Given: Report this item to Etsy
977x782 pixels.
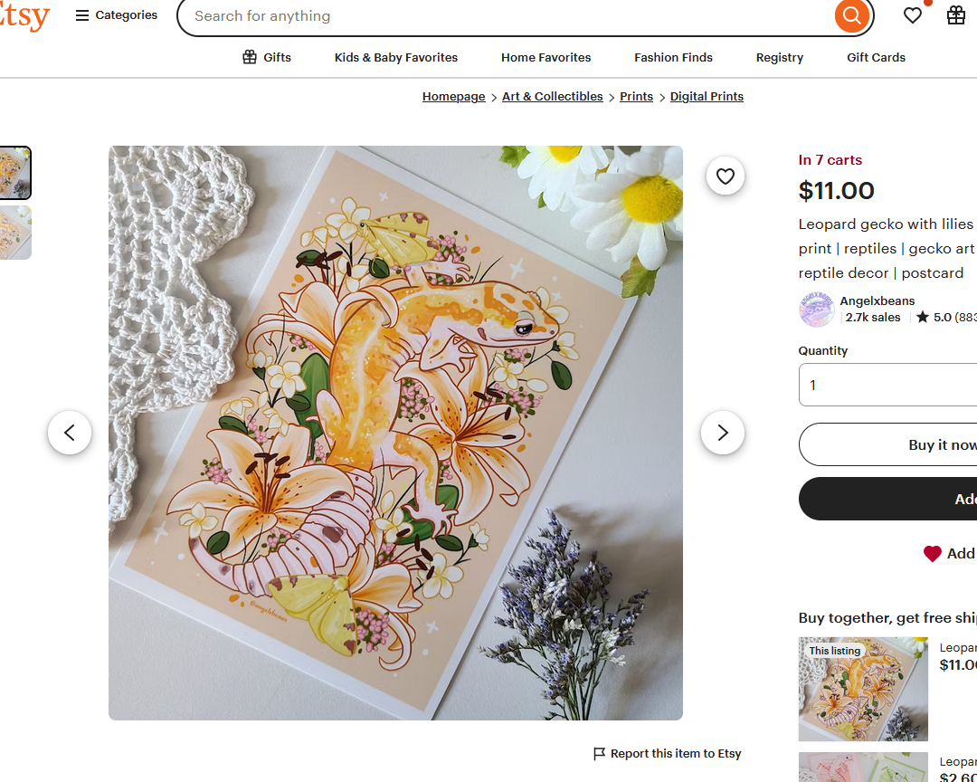Looking at the screenshot, I should [x=667, y=754].
